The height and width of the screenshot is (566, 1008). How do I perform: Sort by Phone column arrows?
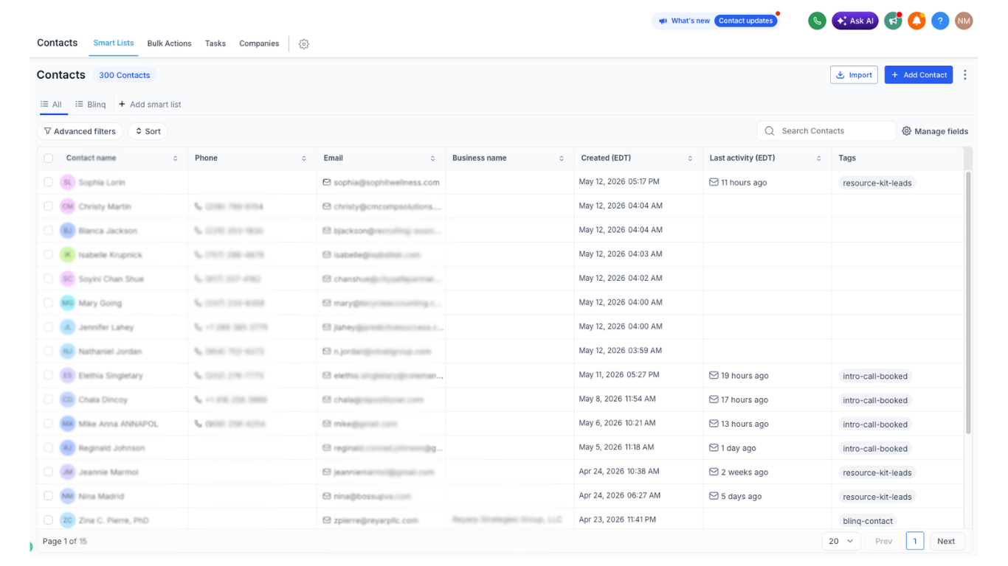tap(304, 158)
